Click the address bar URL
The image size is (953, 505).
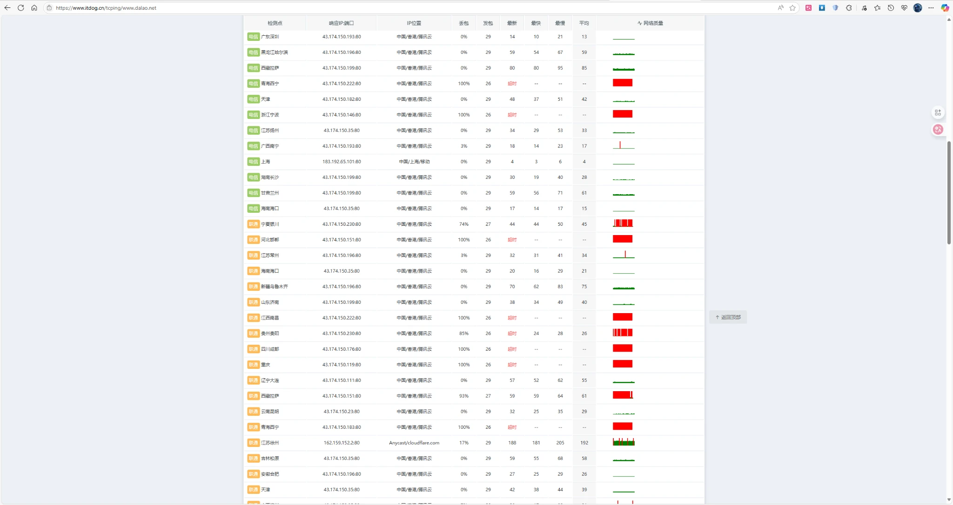pos(106,8)
